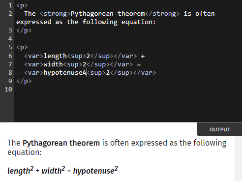This screenshot has width=242, height=181.
Task: Click the closing p tag on line 9
Action: [x=24, y=81]
